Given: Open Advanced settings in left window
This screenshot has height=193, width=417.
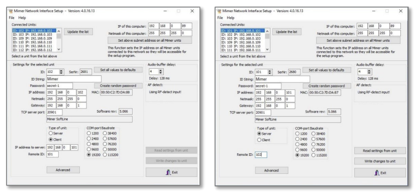Looking at the screenshot, I should (x=63, y=170).
